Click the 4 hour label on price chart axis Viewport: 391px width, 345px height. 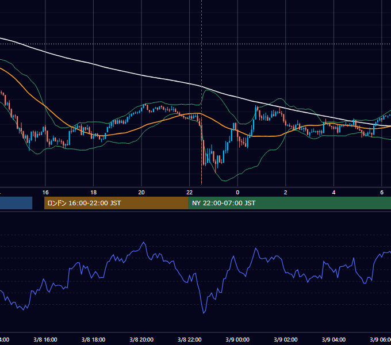[x=333, y=193]
